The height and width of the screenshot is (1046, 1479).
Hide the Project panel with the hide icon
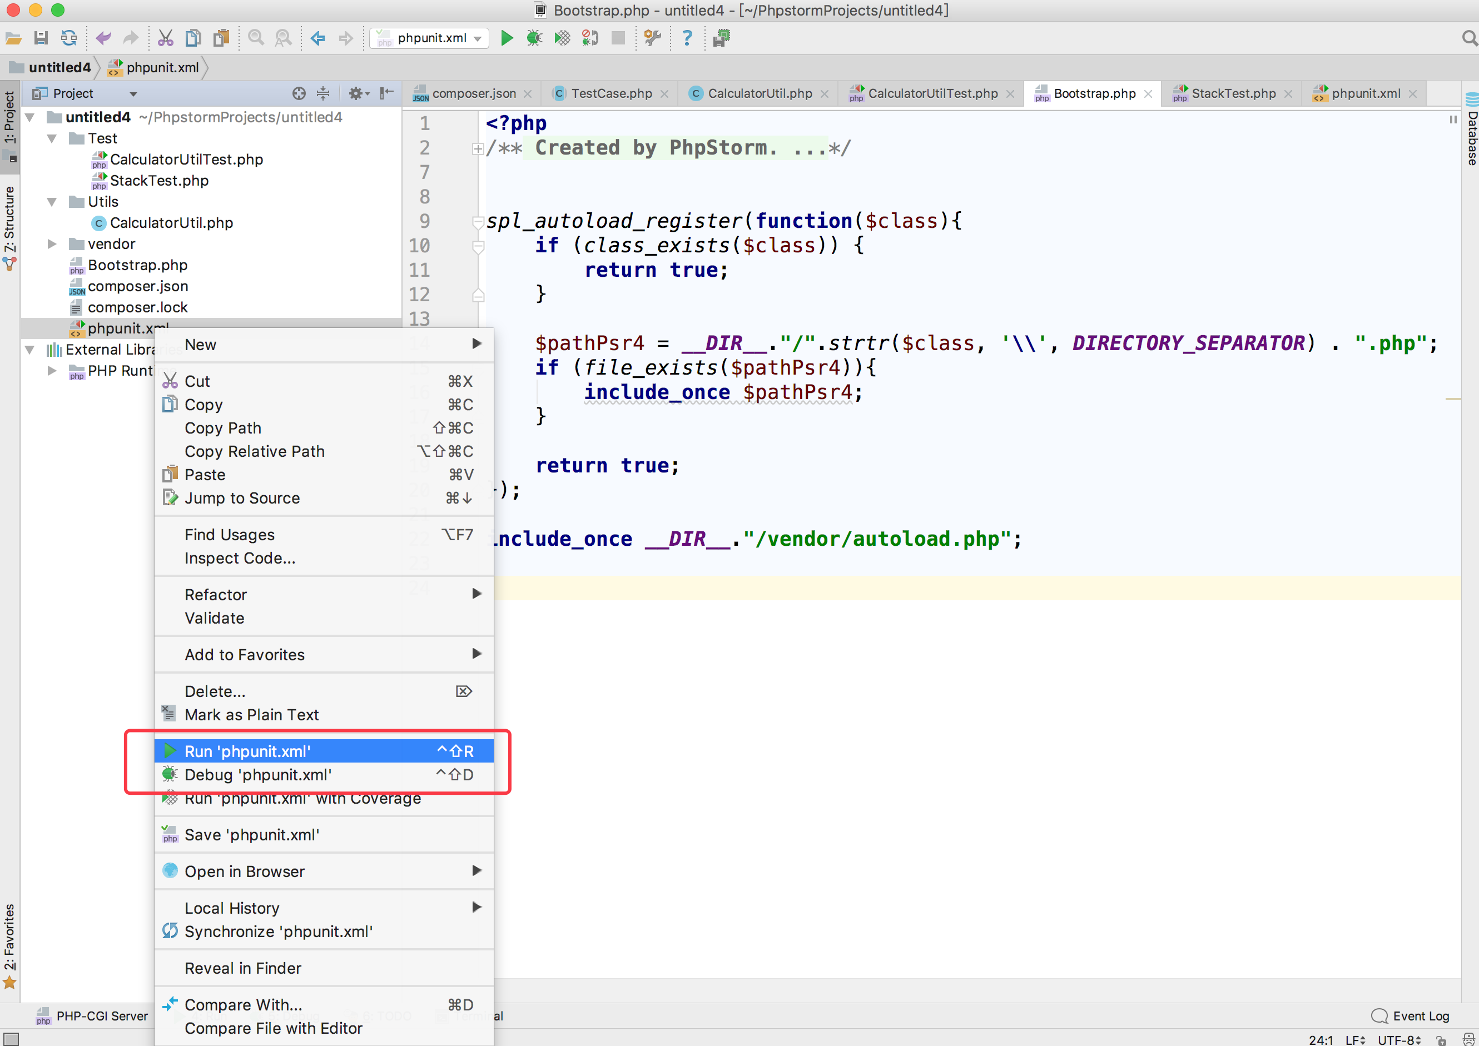coord(386,93)
